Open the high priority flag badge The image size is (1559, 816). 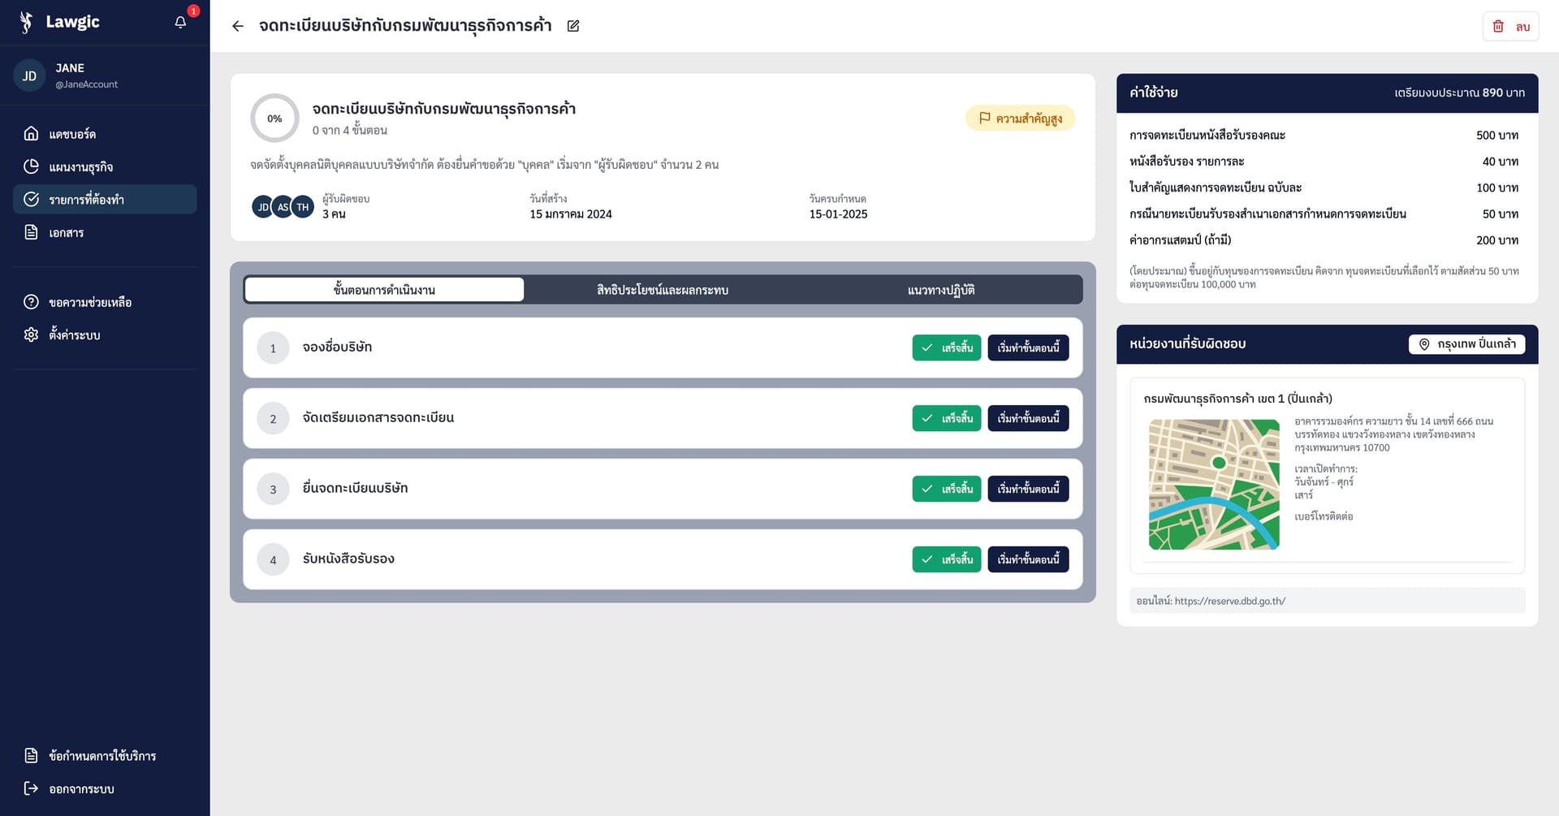1020,119
